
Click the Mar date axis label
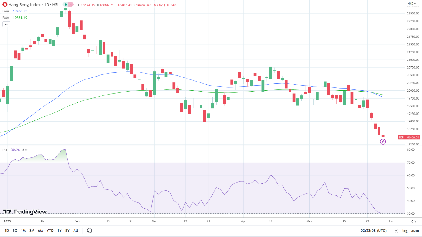point(154,221)
